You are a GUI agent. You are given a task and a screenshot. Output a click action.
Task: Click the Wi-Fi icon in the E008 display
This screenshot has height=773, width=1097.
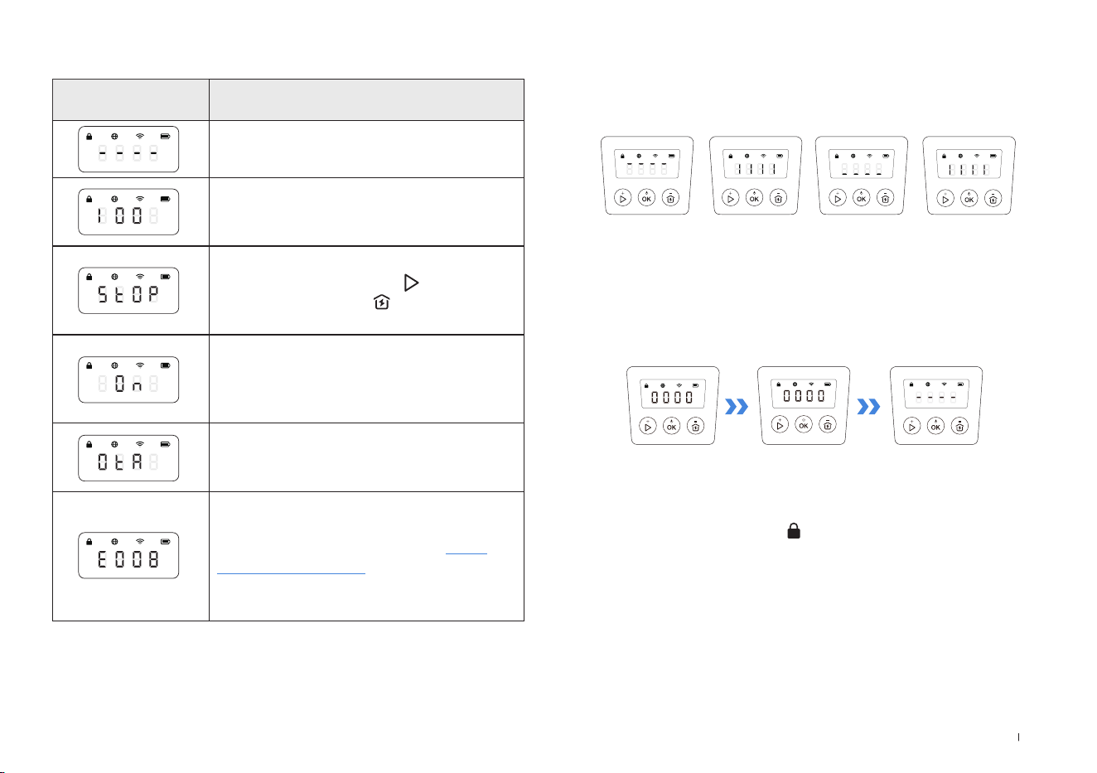coord(140,541)
